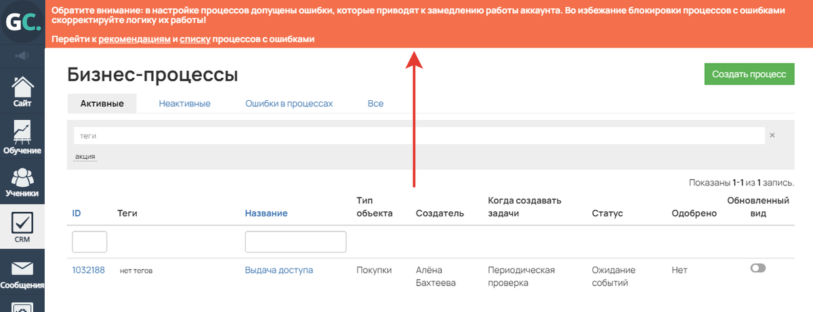Click the Покупки object type cell
Viewport: 813px width, 312px height.
(x=374, y=270)
